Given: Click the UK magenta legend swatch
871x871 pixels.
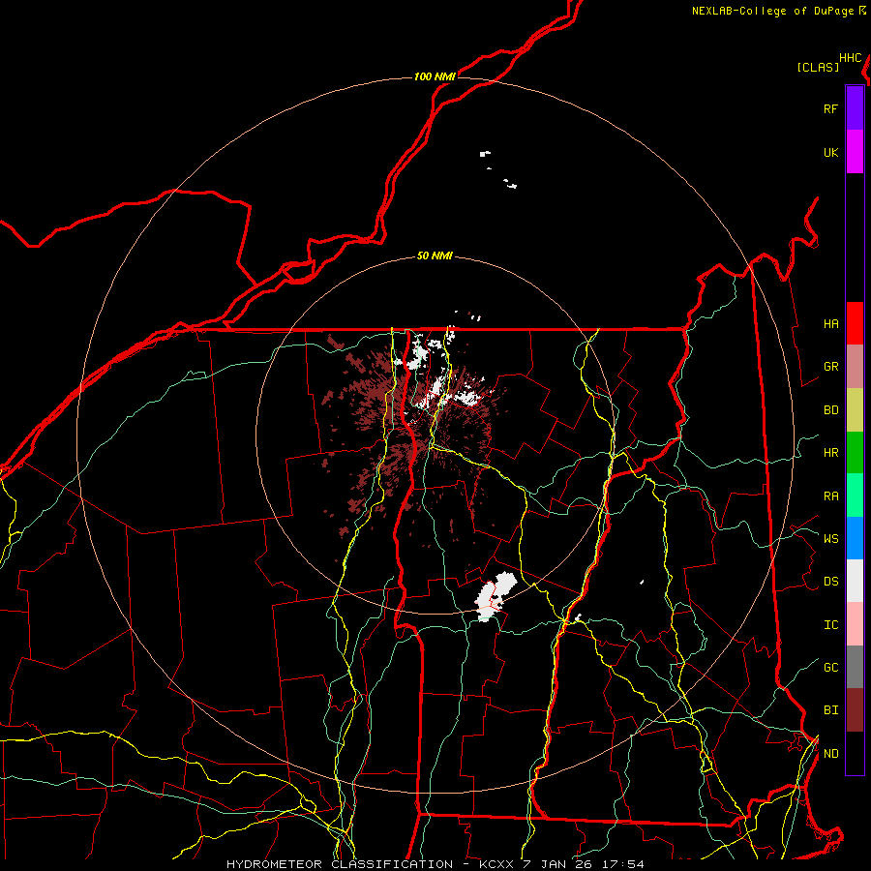Looking at the screenshot, I should click(x=855, y=152).
